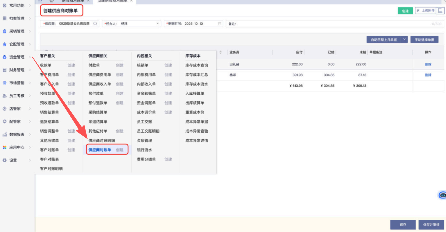446x232 pixels.
Task: Select 供应商对账单 in 供应商相关 menu
Action: click(x=100, y=150)
